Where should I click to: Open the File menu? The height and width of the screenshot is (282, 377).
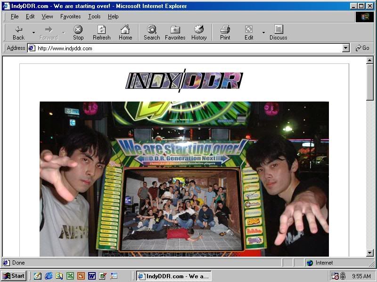(x=15, y=16)
